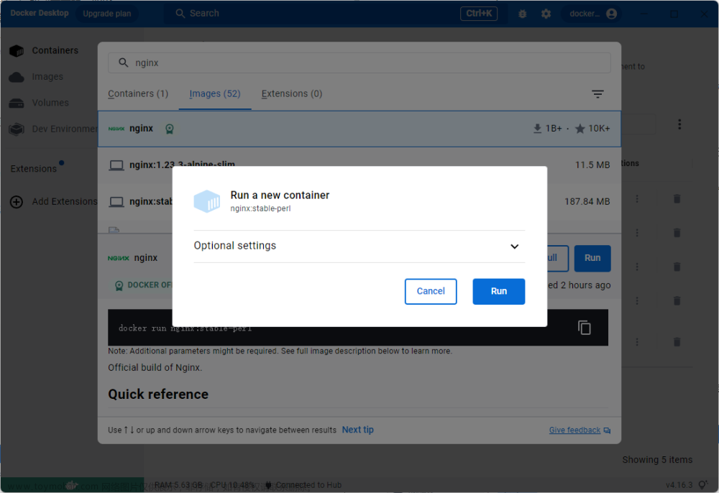This screenshot has height=493, width=719.
Task: Click the Quick reference heading
Action: click(158, 394)
